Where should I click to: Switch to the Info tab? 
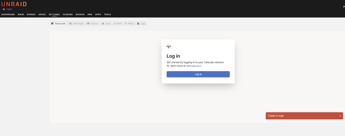point(118,23)
